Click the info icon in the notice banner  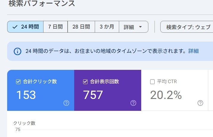pyautogui.click(x=18, y=51)
